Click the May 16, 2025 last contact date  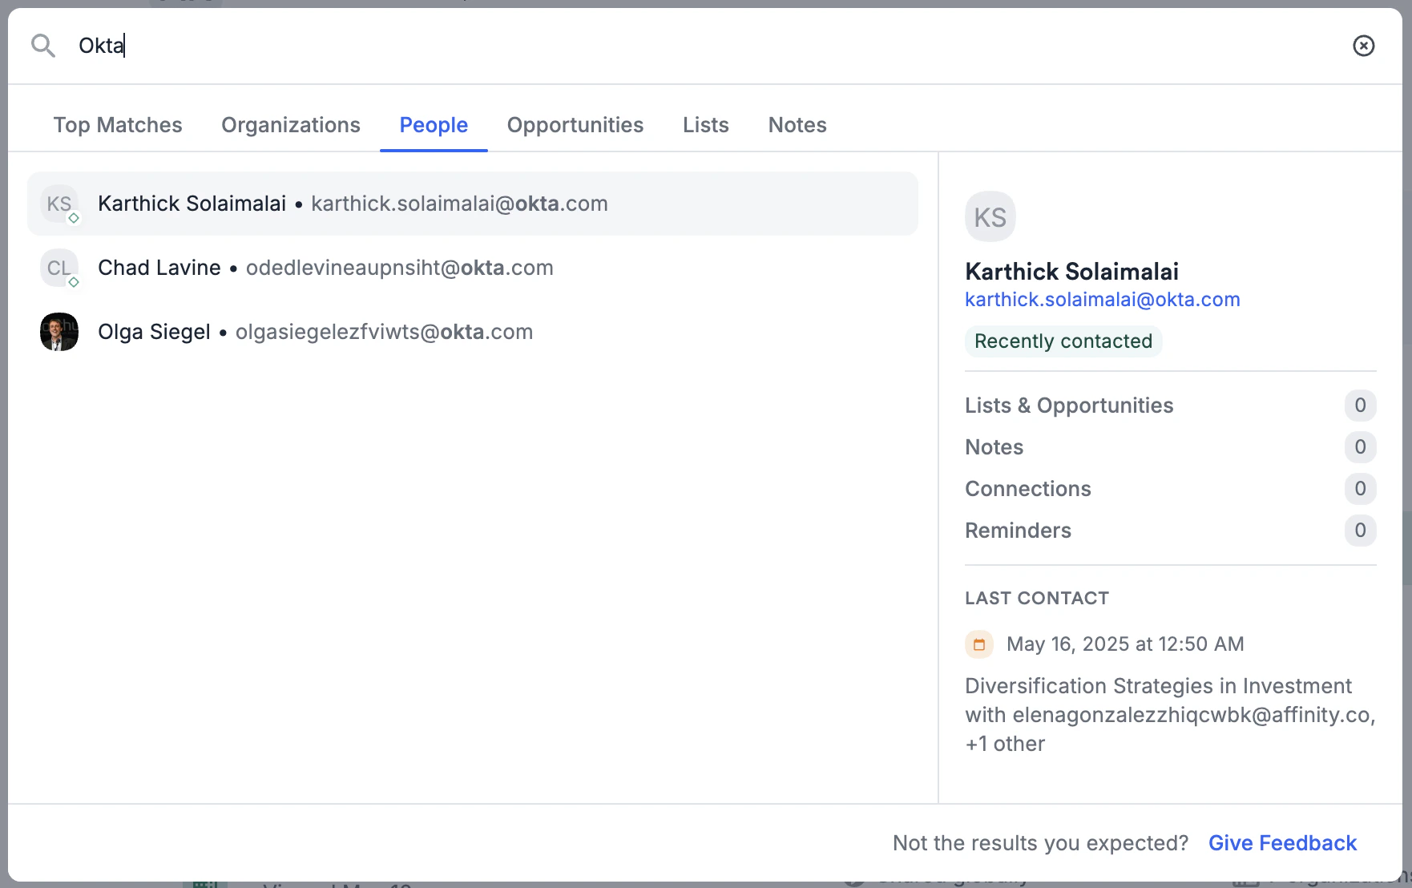pyautogui.click(x=1125, y=644)
